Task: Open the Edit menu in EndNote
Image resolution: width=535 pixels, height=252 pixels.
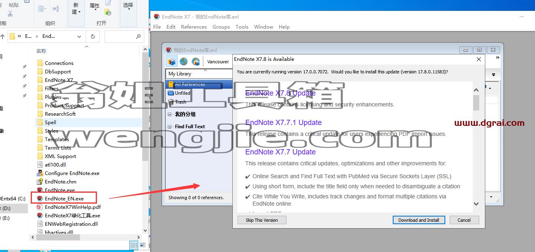Action: tap(171, 27)
